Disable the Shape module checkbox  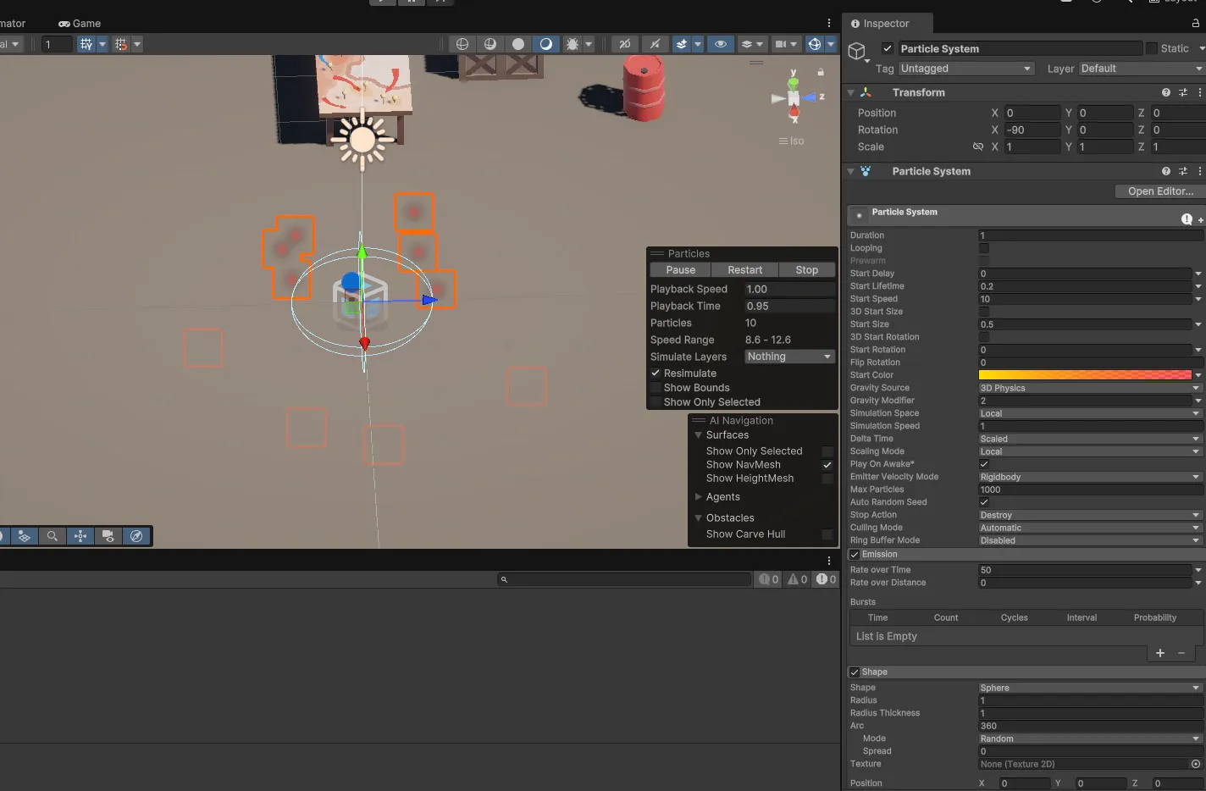[855, 672]
